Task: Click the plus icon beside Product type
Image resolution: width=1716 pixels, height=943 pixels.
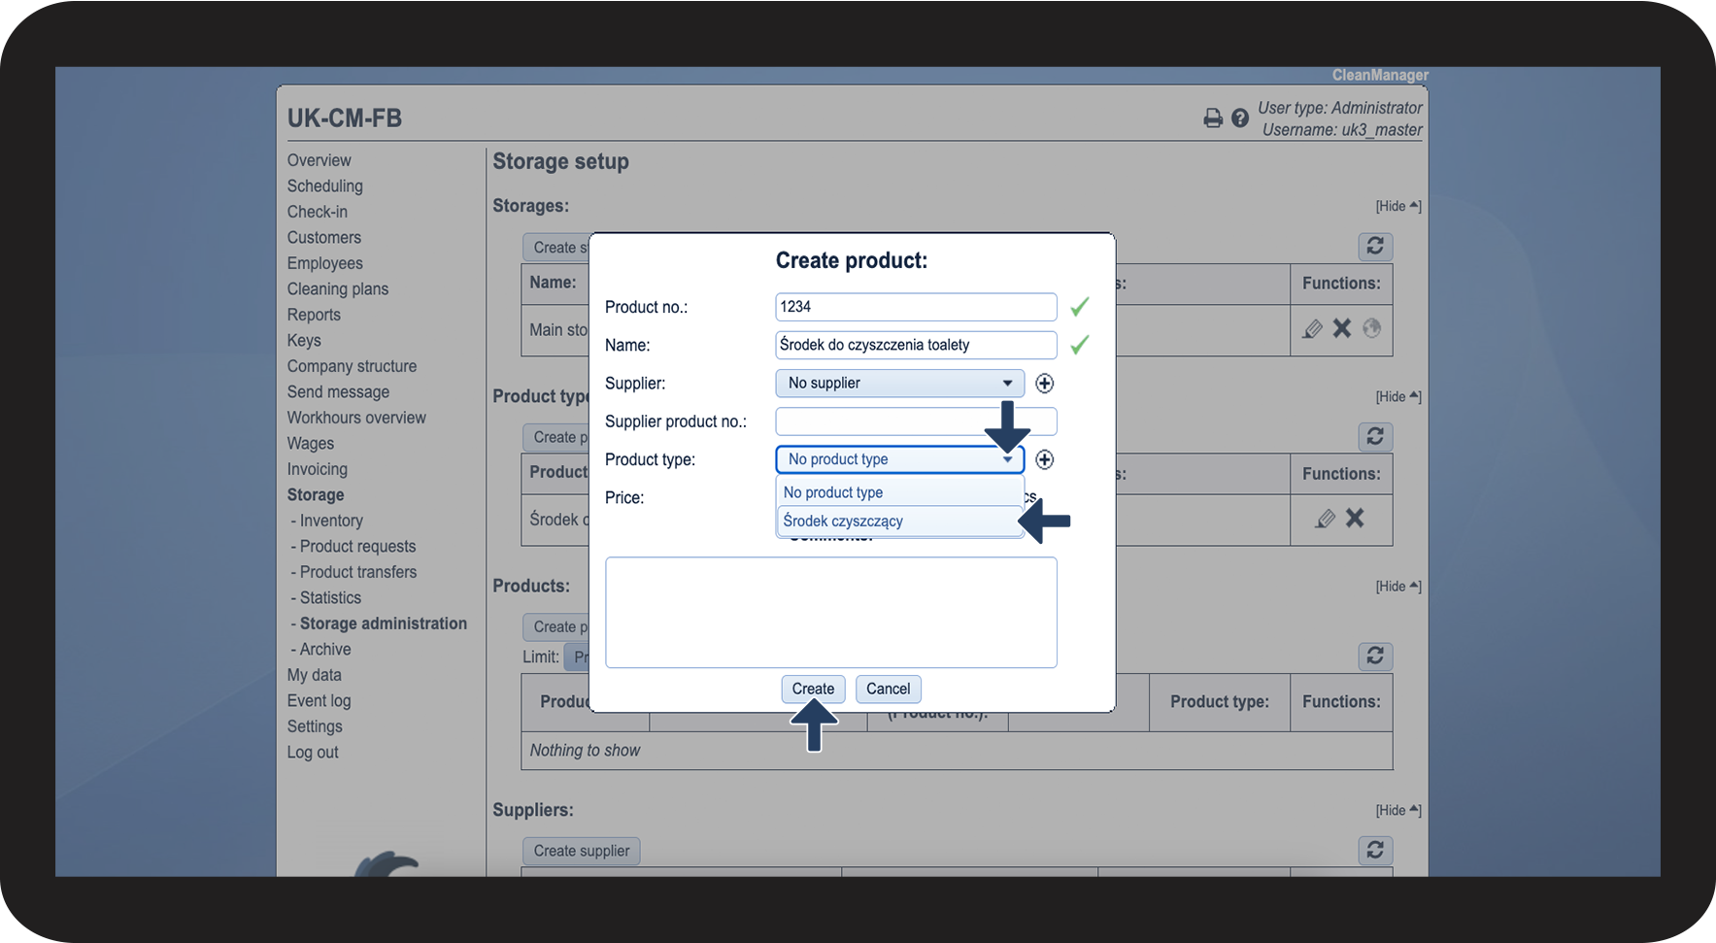Action: (1044, 459)
